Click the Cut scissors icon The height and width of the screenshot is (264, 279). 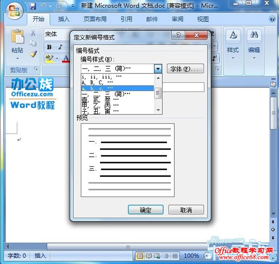33,33
